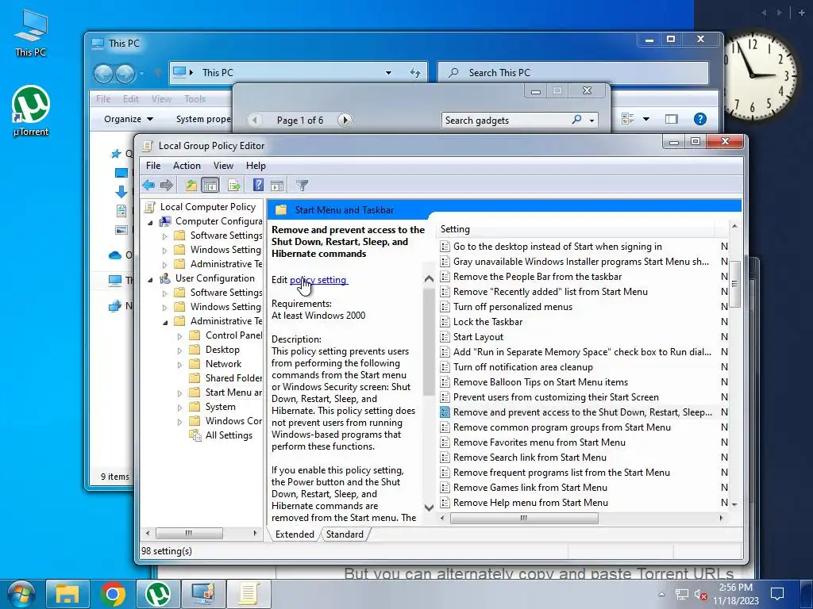Switch to the Extended tab
The width and height of the screenshot is (813, 609).
point(295,534)
